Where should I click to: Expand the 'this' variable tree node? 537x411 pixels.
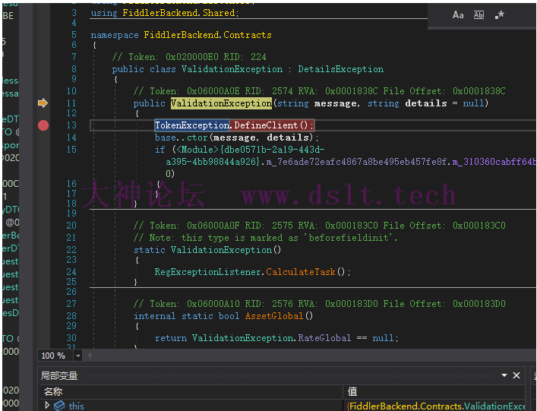(47, 406)
